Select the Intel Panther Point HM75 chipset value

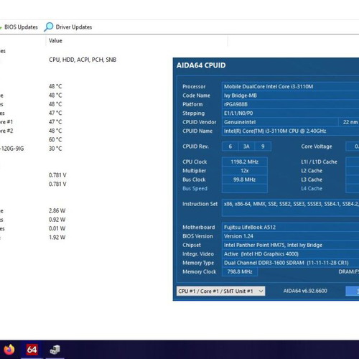(290, 245)
